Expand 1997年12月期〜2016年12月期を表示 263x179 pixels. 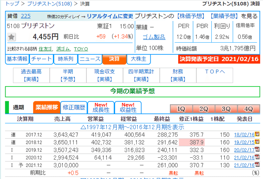(x=132, y=127)
